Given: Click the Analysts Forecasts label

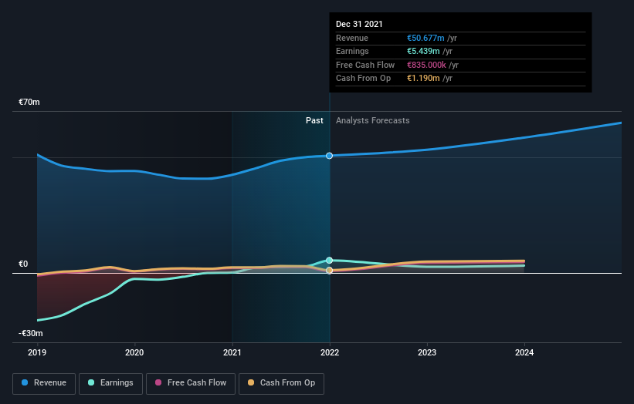Looking at the screenshot, I should (373, 120).
